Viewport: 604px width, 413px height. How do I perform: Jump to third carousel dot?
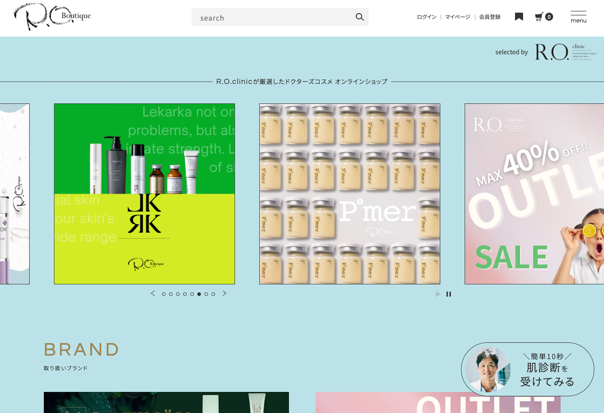click(178, 294)
